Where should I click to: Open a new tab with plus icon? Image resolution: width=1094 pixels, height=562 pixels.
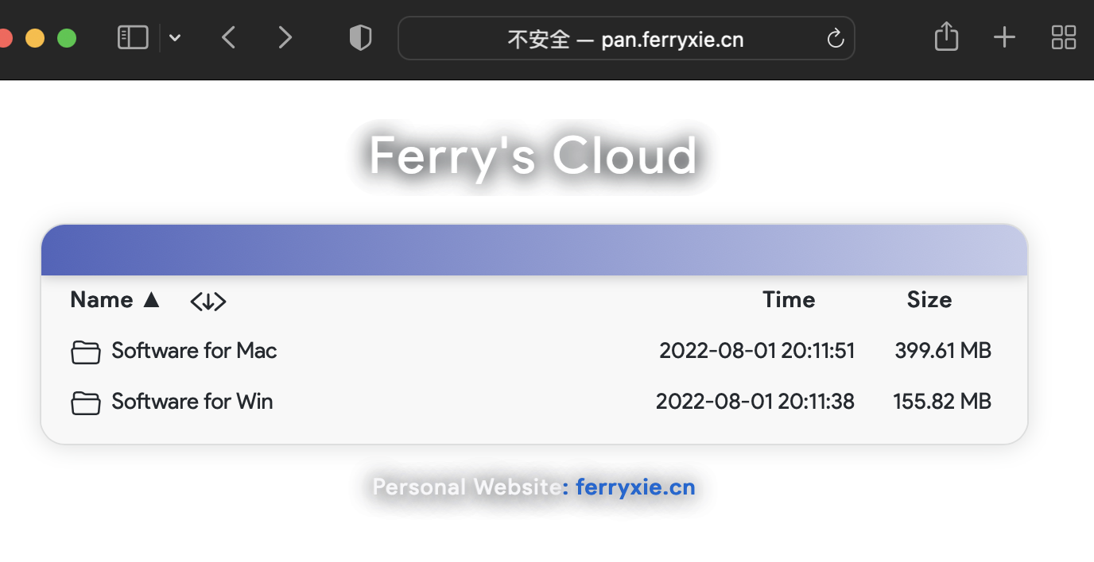[1004, 37]
